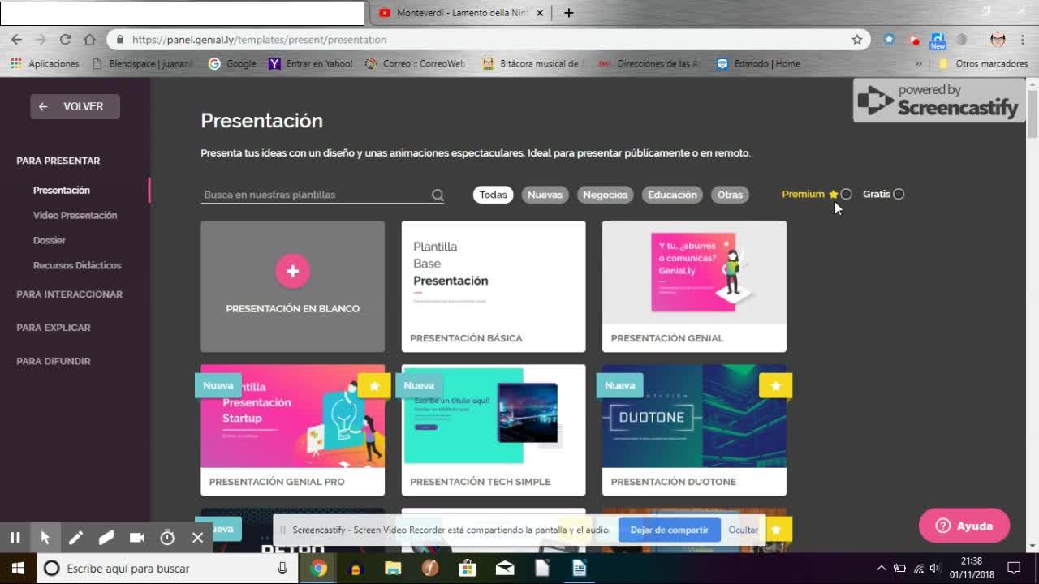This screenshot has width=1039, height=584.
Task: Click the premium star badge on Presentación Duotone
Action: click(x=776, y=386)
